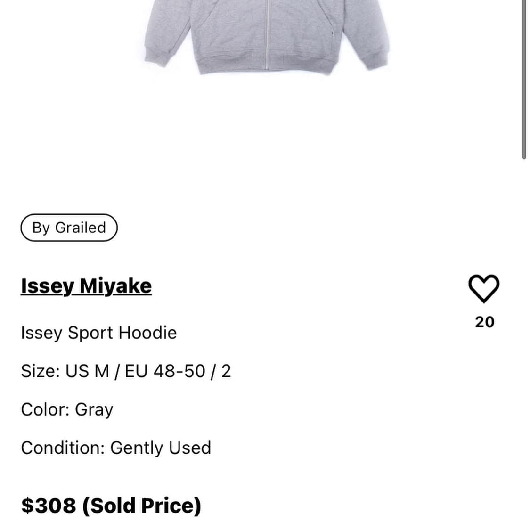Click the $308 sold price amount
Image resolution: width=530 pixels, height=530 pixels.
coord(49,506)
